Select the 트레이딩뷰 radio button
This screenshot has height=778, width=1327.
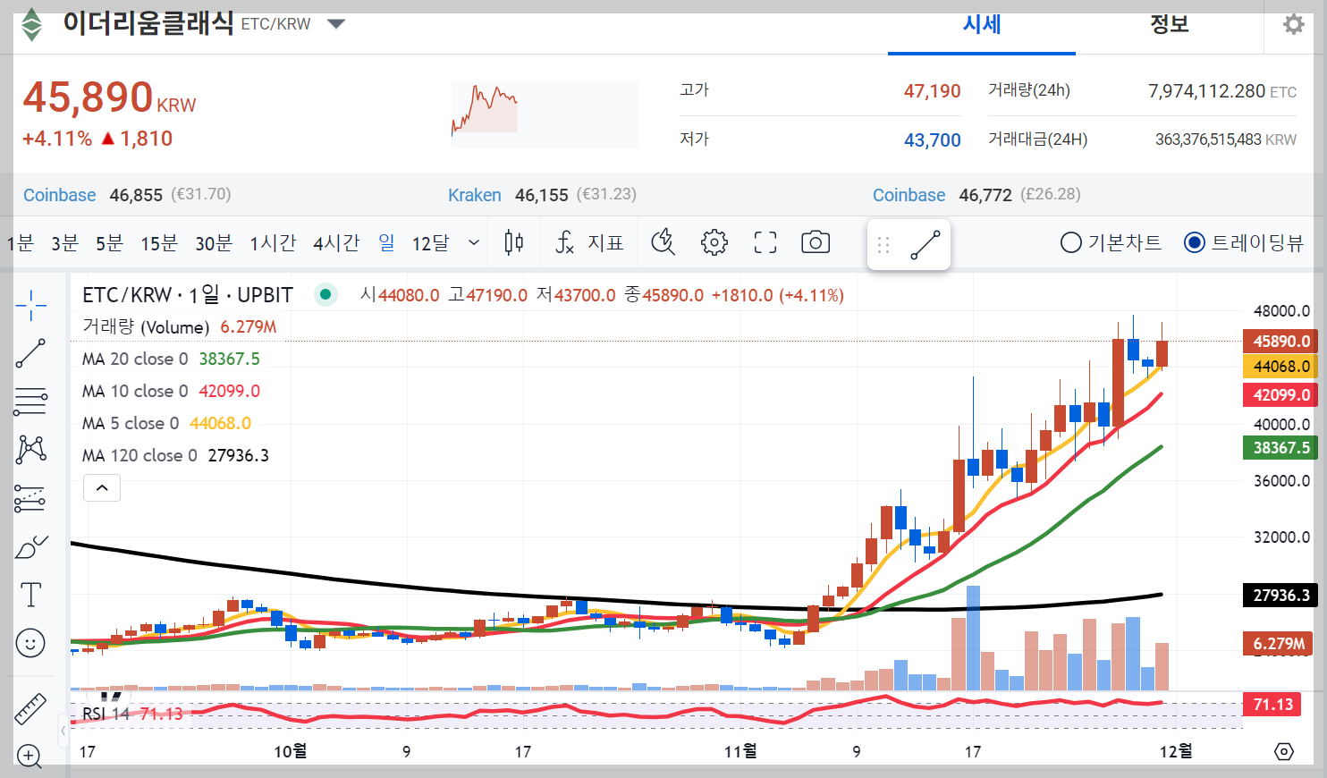[x=1194, y=242]
